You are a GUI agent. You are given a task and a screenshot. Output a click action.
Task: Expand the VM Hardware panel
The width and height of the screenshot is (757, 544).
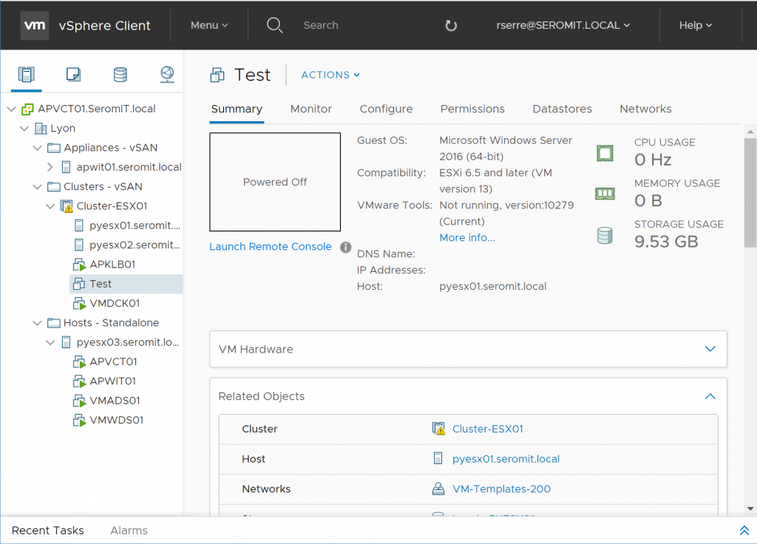coord(710,349)
